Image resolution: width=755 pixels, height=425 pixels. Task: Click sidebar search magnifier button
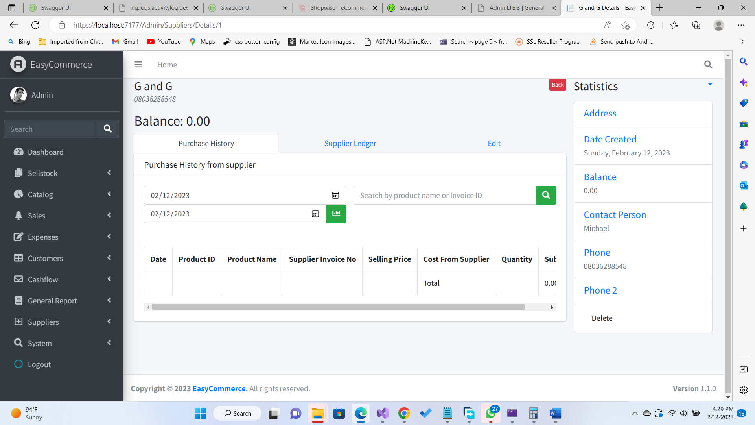click(x=108, y=129)
